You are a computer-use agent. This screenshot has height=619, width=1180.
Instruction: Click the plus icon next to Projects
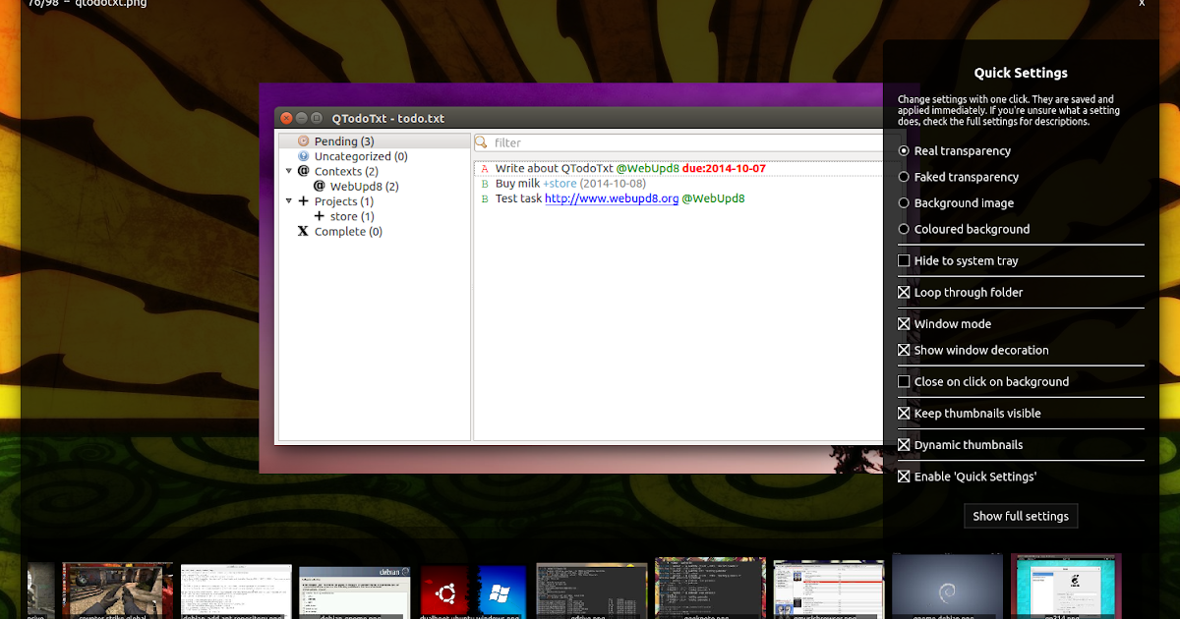(304, 201)
